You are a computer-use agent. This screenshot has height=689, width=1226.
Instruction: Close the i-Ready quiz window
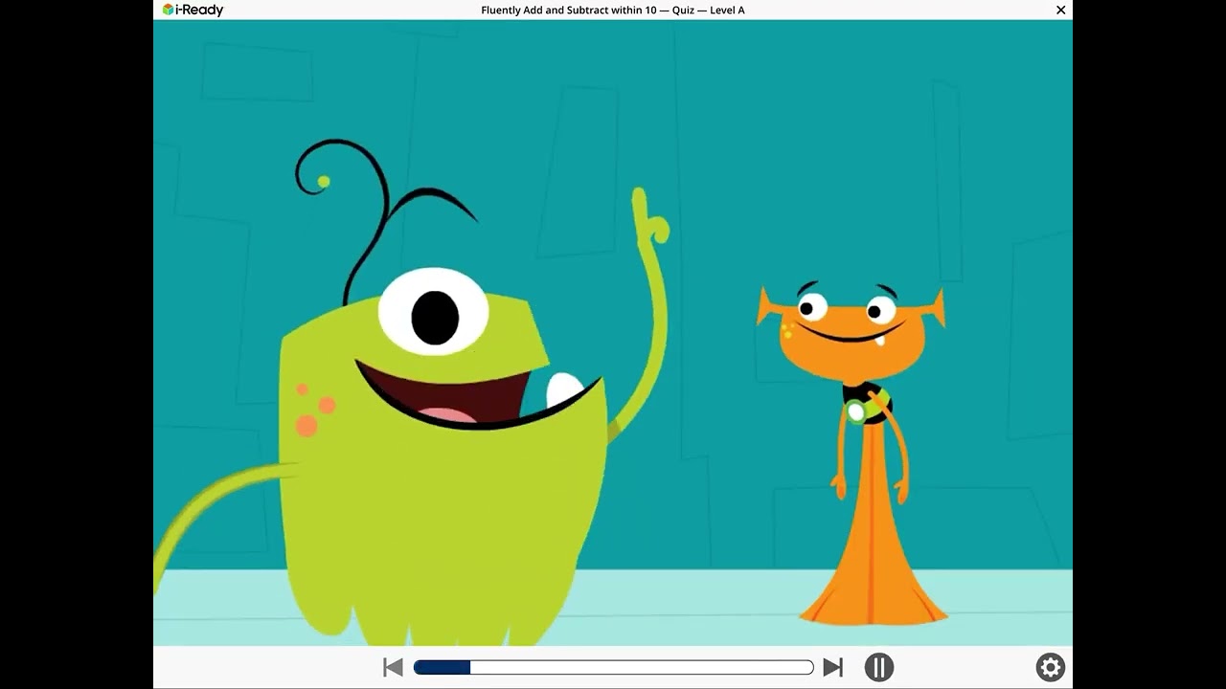(x=1061, y=10)
